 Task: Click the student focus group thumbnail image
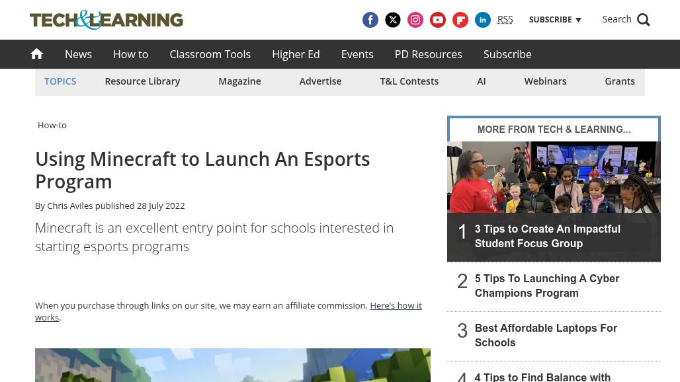554,177
